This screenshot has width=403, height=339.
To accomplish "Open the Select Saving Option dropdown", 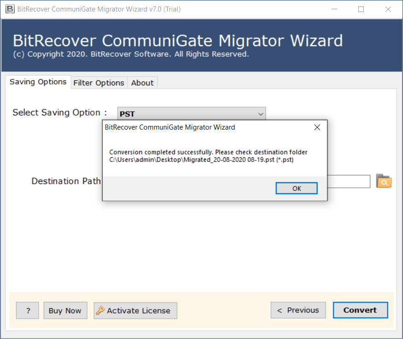I will click(x=191, y=113).
